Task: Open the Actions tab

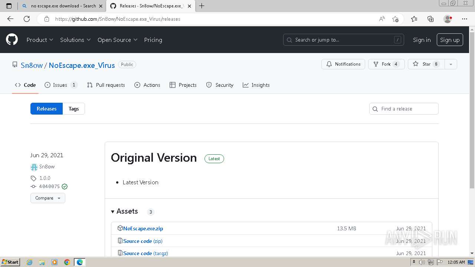Action: tap(147, 85)
